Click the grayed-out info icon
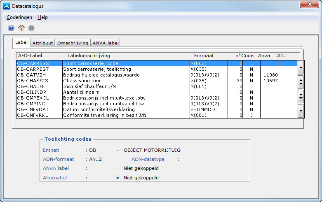Screen dimensions: 322x202 [31, 28]
